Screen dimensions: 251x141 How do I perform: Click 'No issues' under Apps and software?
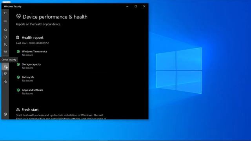[27, 94]
